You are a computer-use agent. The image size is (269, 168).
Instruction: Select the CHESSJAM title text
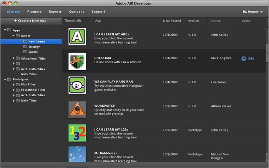103,58
